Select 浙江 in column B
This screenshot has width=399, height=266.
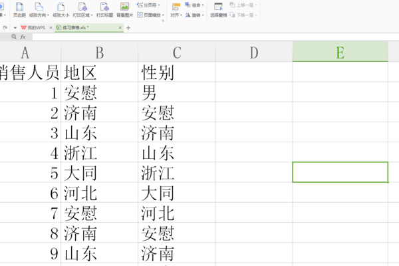coord(100,153)
